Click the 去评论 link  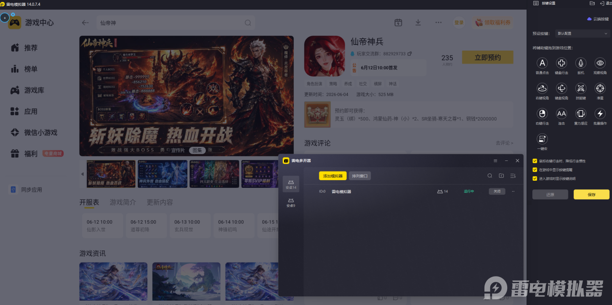[504, 143]
